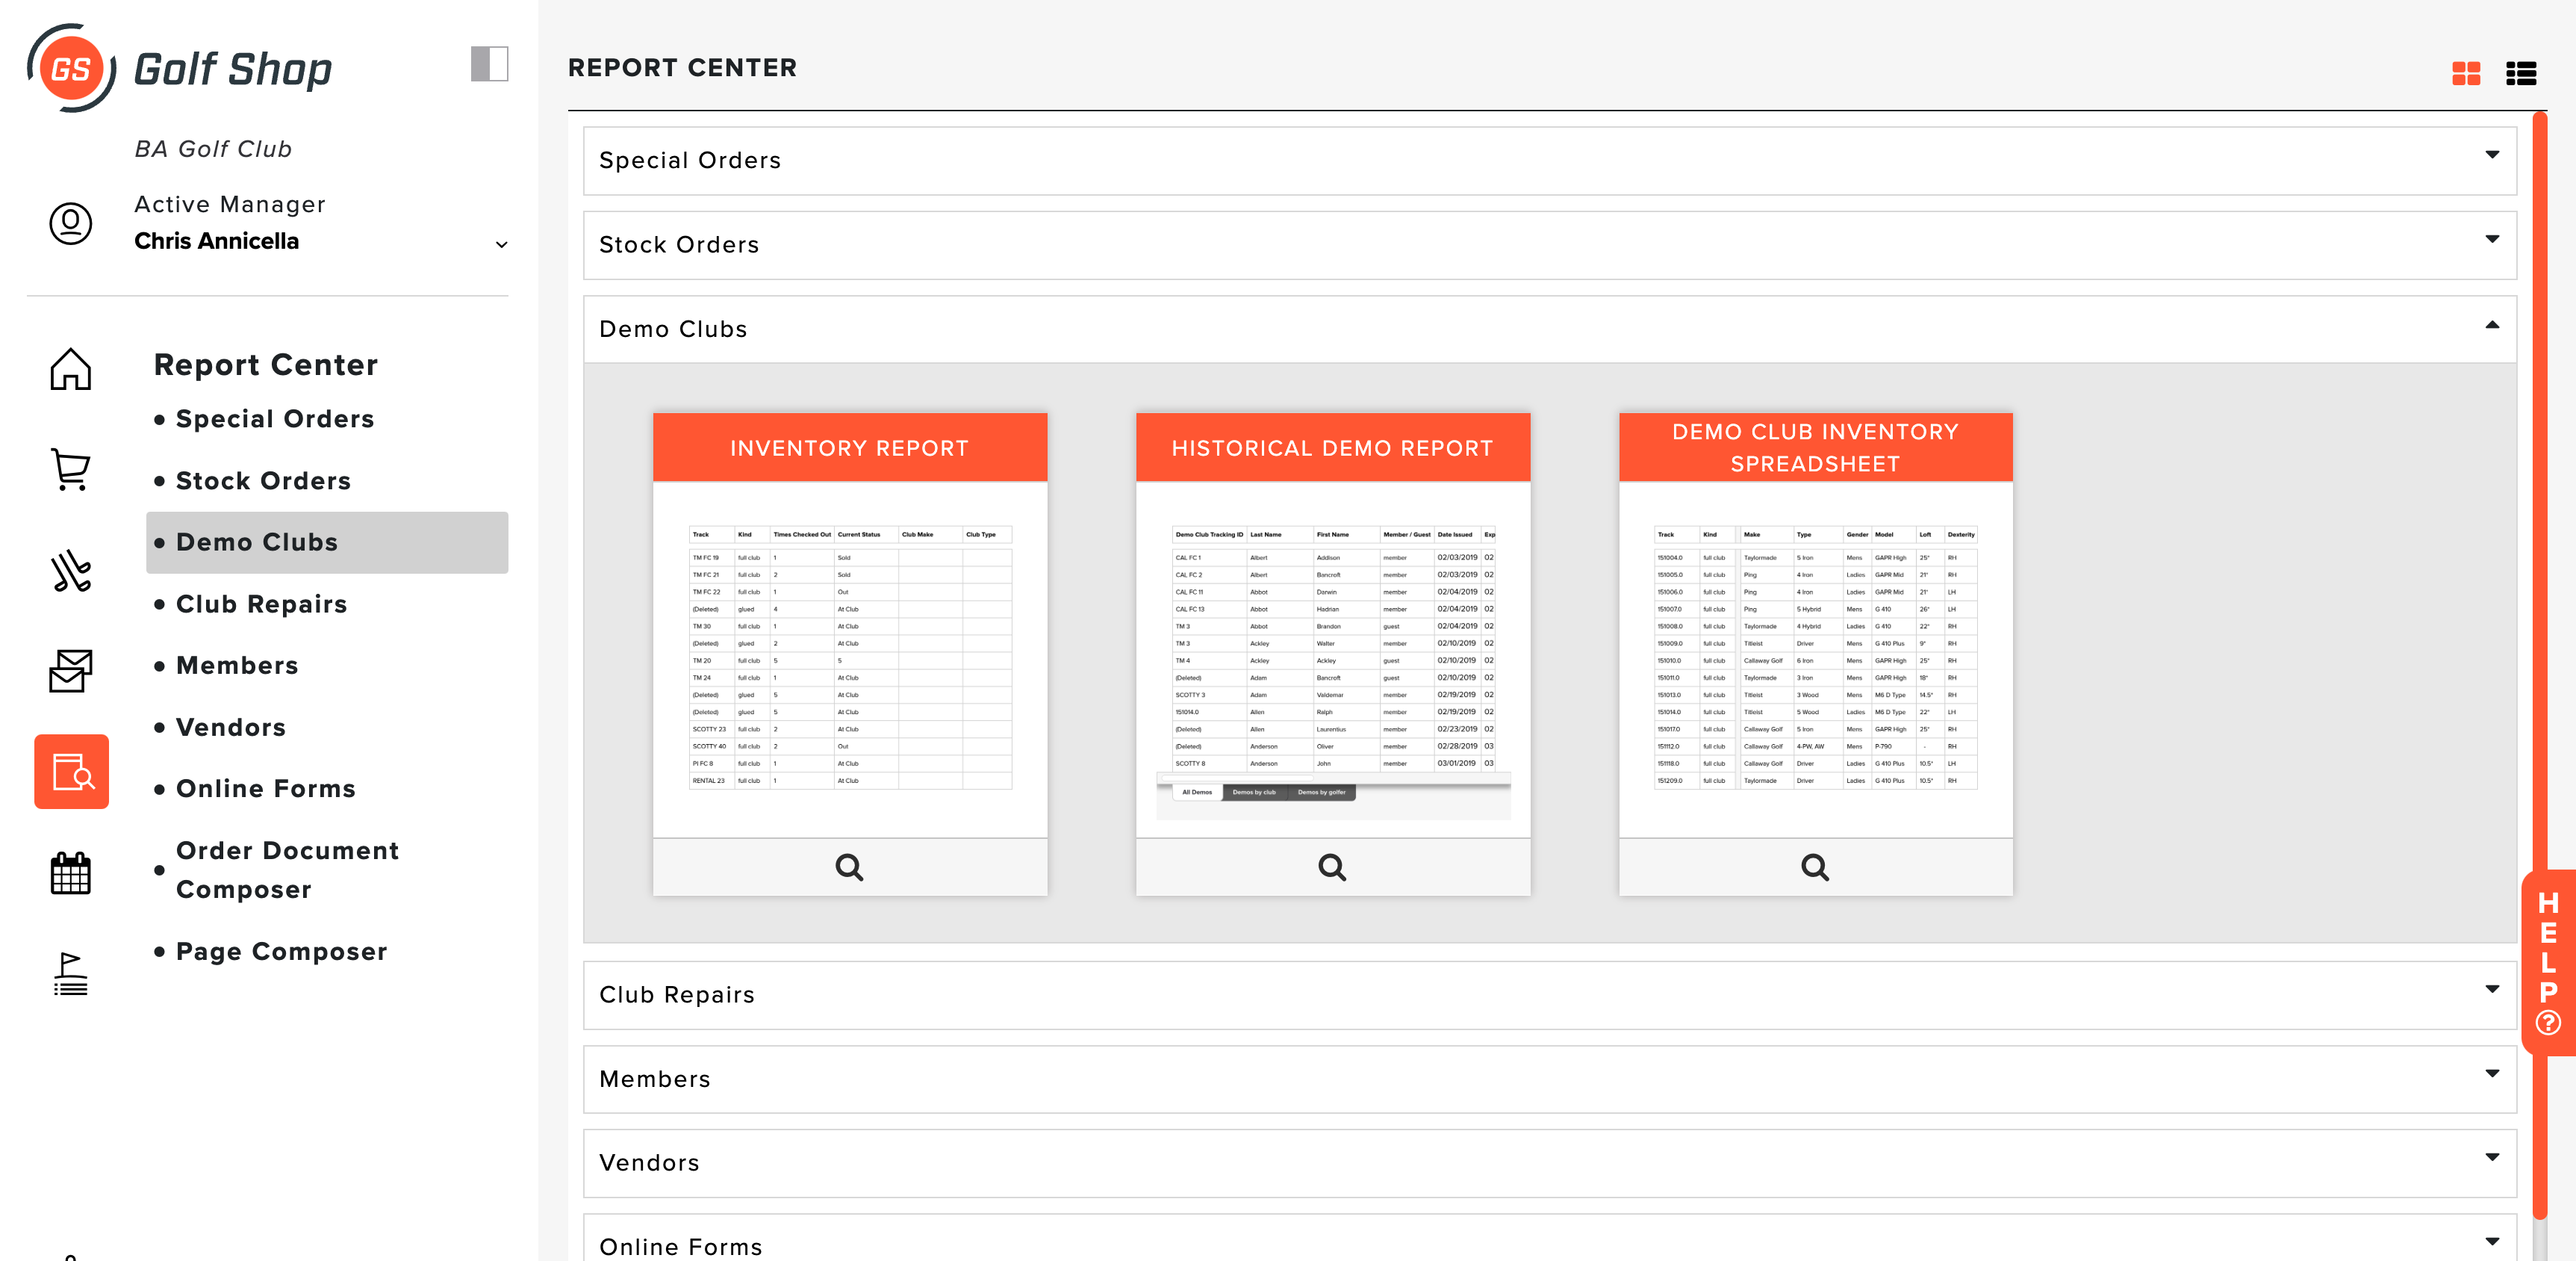
Task: Open Page Composer sidebar link
Action: click(282, 951)
